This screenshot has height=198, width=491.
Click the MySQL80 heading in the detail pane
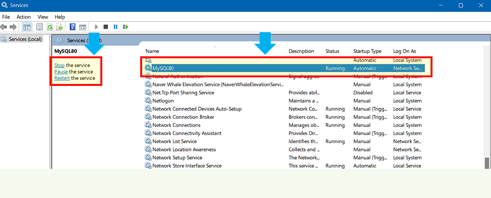click(66, 51)
